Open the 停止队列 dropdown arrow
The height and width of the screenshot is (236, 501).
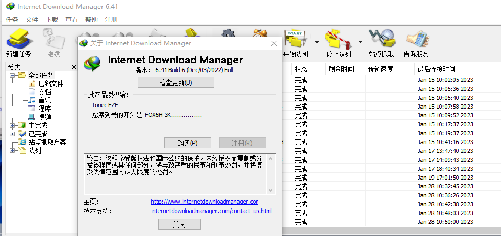360,42
